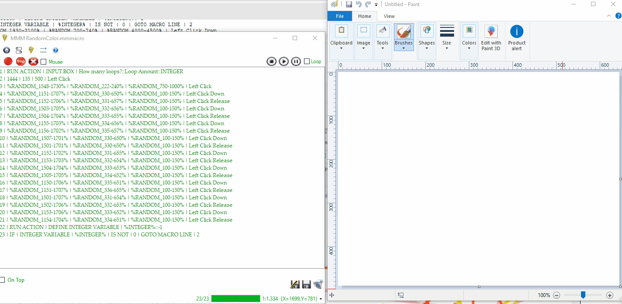
Task: Switch to the View tab
Action: (389, 16)
